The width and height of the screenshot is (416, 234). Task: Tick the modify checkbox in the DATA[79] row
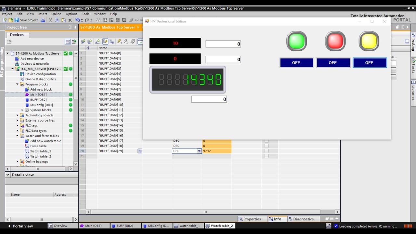(266, 151)
